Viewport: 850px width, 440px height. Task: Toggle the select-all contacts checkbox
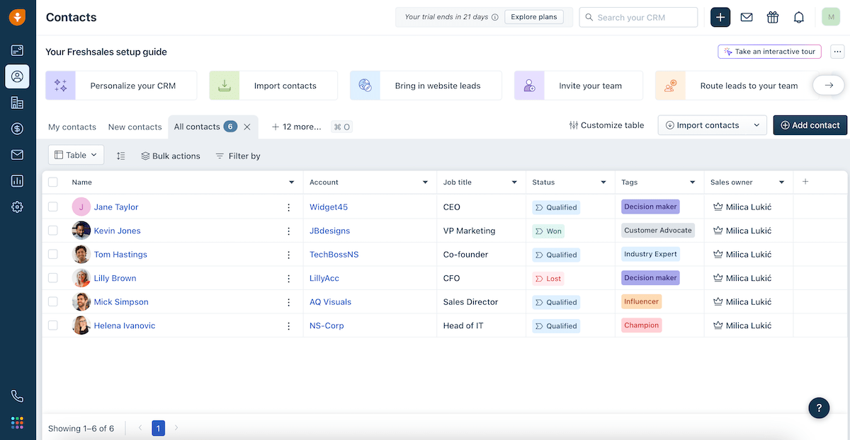[53, 183]
